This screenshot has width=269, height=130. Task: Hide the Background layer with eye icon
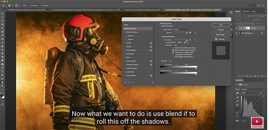tap(236, 33)
